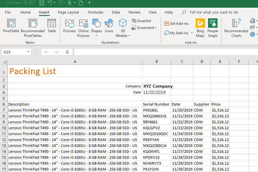Image resolution: width=258 pixels, height=172 pixels.
Task: Open the File tab
Action: [x=7, y=12]
